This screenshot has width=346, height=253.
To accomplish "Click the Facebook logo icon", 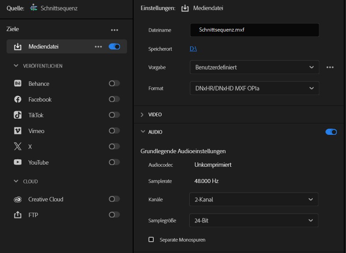I will [18, 99].
